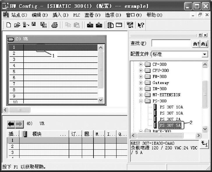
Task: Click the search-down binoculars button
Action: click(204, 44)
